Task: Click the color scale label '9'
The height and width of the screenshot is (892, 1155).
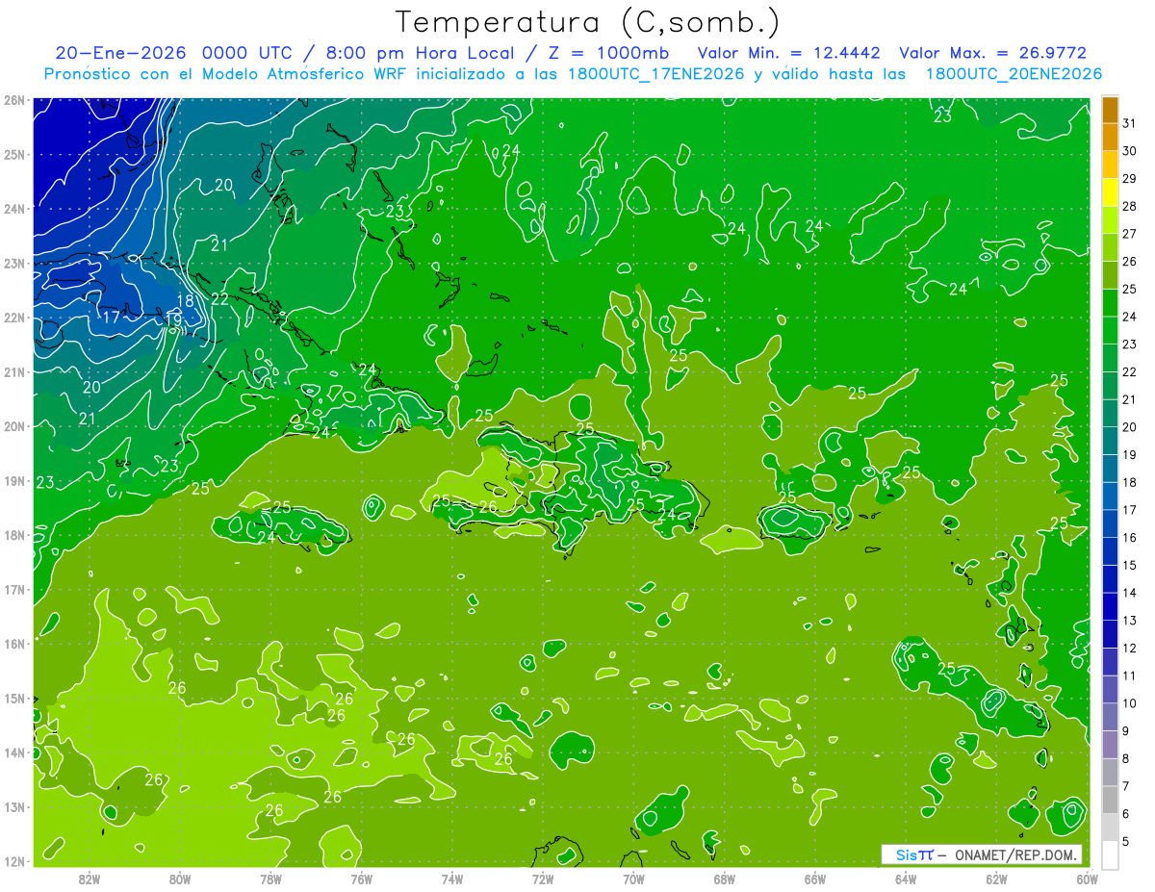Action: point(1126,731)
